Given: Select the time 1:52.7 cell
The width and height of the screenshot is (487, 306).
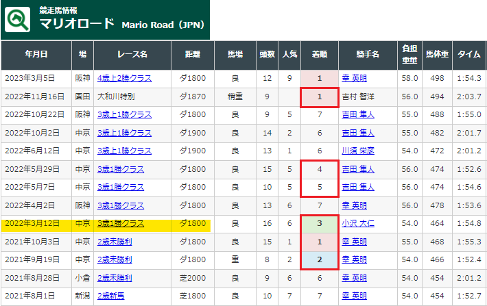Looking at the screenshot, I should pos(469,296).
